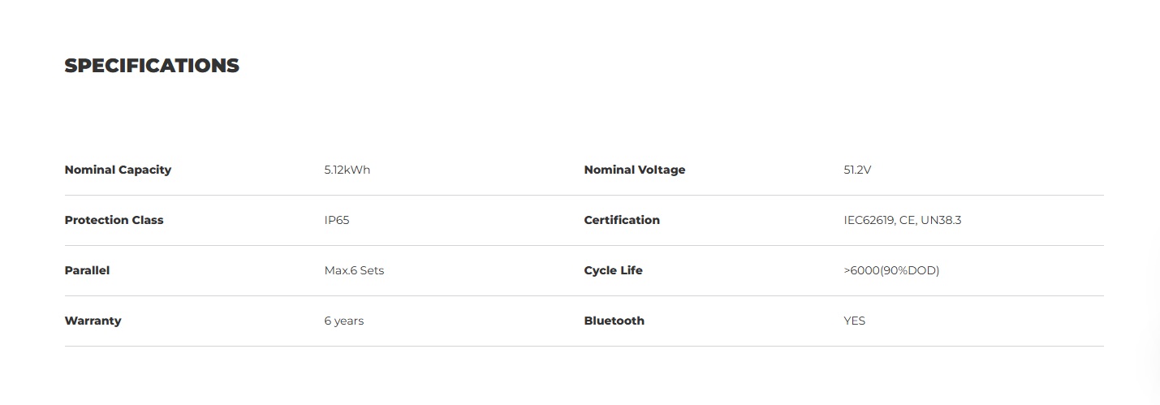The width and height of the screenshot is (1160, 405).
Task: Select the Warranty label
Action: click(93, 321)
